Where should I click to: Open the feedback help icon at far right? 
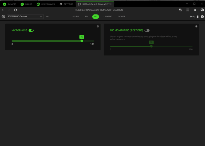tap(202, 10)
